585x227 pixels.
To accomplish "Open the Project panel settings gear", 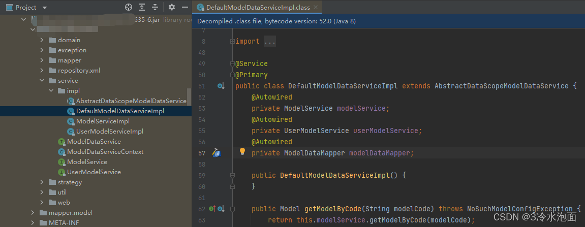I will (172, 7).
